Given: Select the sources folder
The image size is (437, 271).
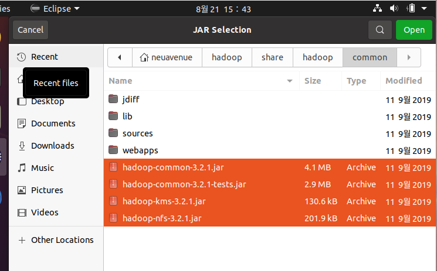Looking at the screenshot, I should pyautogui.click(x=270, y=133).
